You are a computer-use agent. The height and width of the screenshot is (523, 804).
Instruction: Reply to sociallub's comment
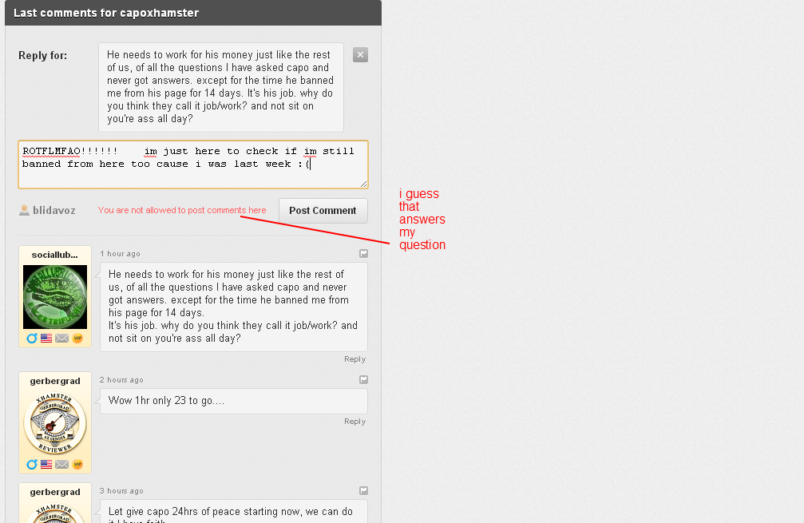pyautogui.click(x=354, y=359)
